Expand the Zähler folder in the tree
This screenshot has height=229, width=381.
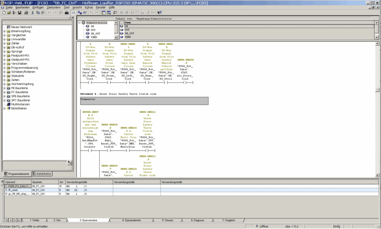(x=4, y=43)
